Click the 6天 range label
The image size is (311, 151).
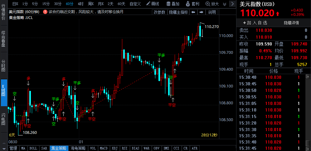pyautogui.click(x=12, y=135)
